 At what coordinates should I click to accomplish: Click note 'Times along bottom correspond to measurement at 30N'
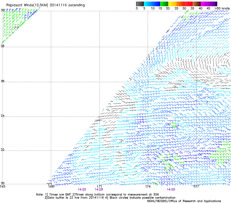pos(117,195)
